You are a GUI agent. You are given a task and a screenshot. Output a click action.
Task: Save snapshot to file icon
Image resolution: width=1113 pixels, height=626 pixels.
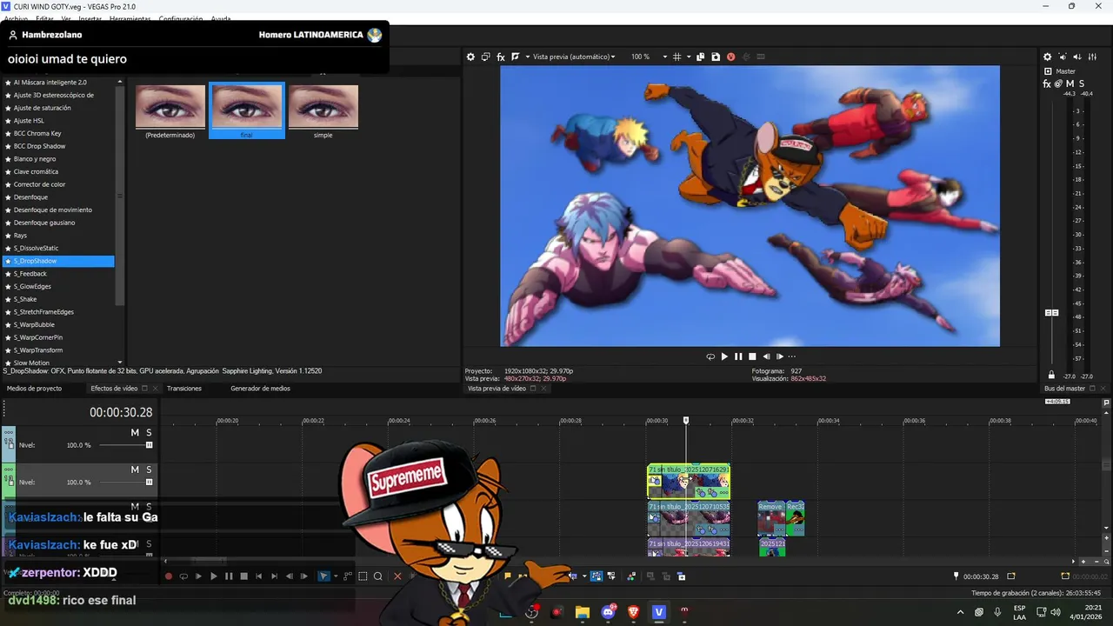click(716, 57)
